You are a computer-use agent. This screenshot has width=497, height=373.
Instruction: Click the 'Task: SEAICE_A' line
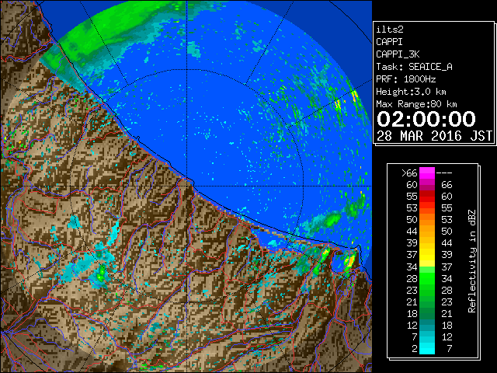(x=414, y=67)
